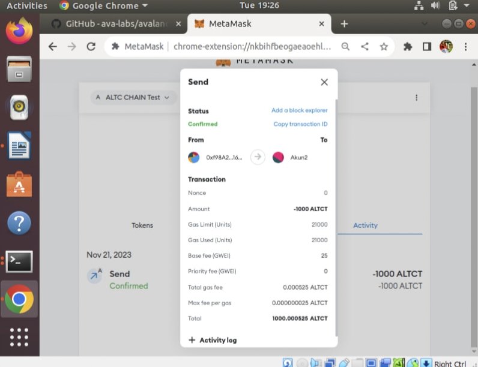Viewport: 478px width, 367px height.
Task: Reload the MetaMask page
Action: coord(91,47)
